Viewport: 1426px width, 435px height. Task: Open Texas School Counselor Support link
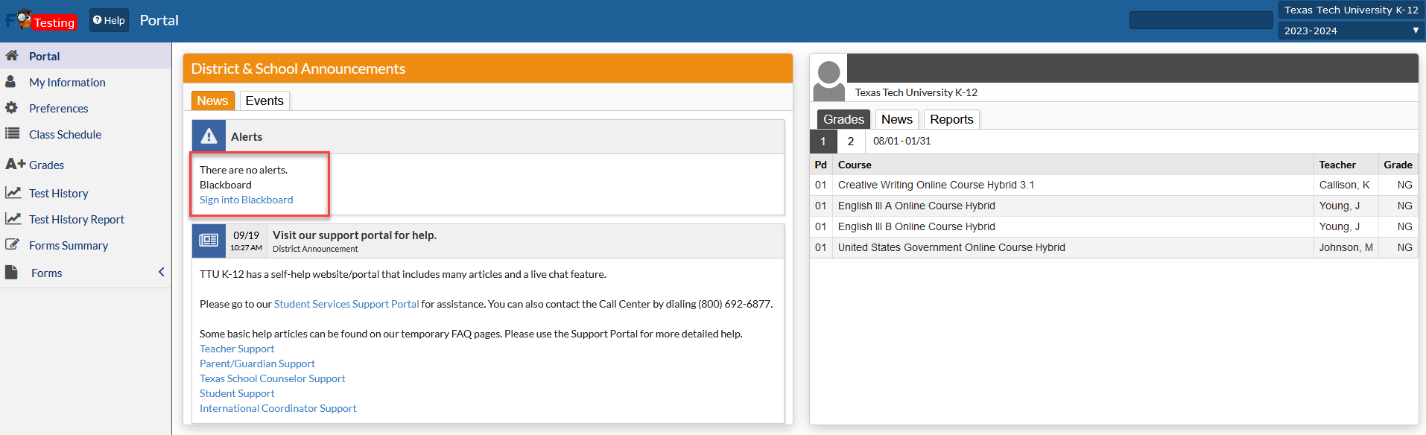[x=272, y=378]
